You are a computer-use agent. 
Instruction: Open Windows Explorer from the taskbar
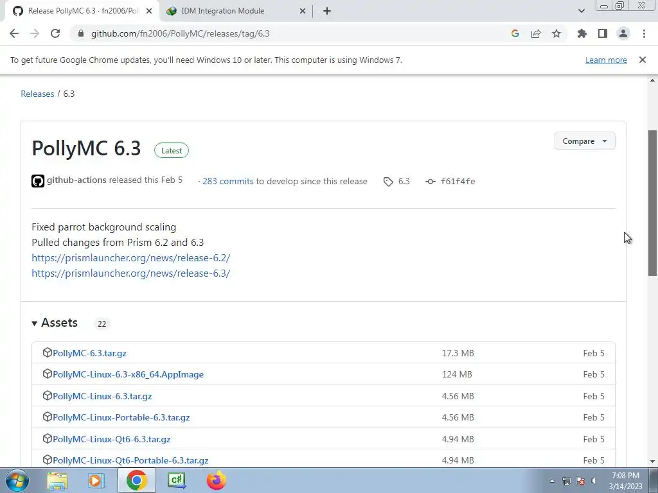57,480
